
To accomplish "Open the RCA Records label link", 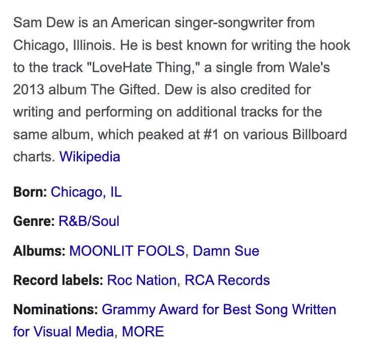I will pyautogui.click(x=227, y=280).
